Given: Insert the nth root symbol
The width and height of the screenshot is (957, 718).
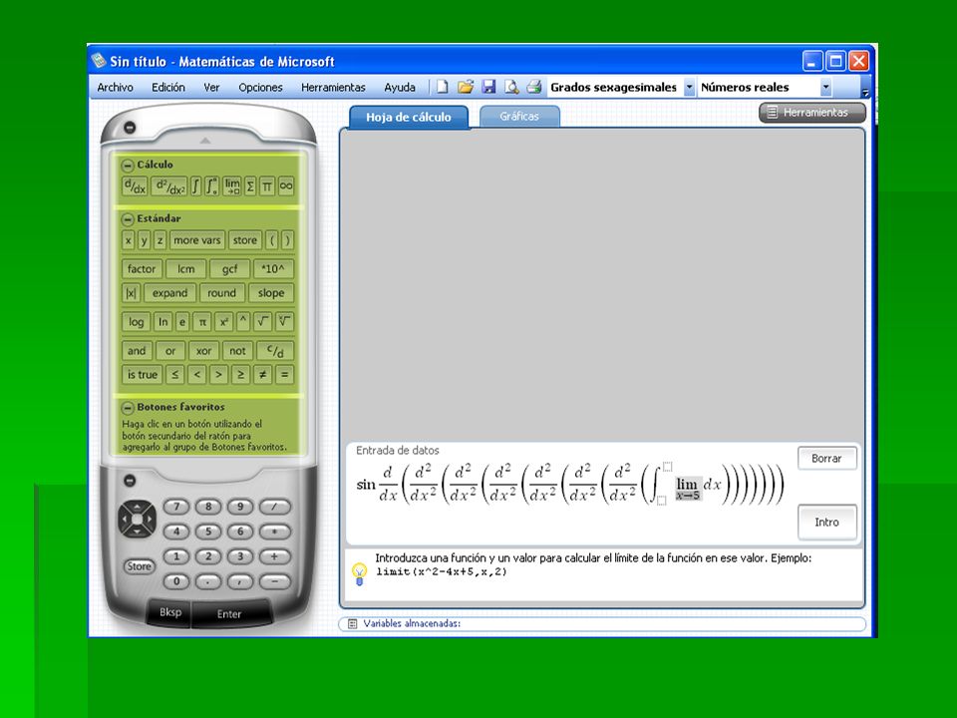Looking at the screenshot, I should 284,321.
